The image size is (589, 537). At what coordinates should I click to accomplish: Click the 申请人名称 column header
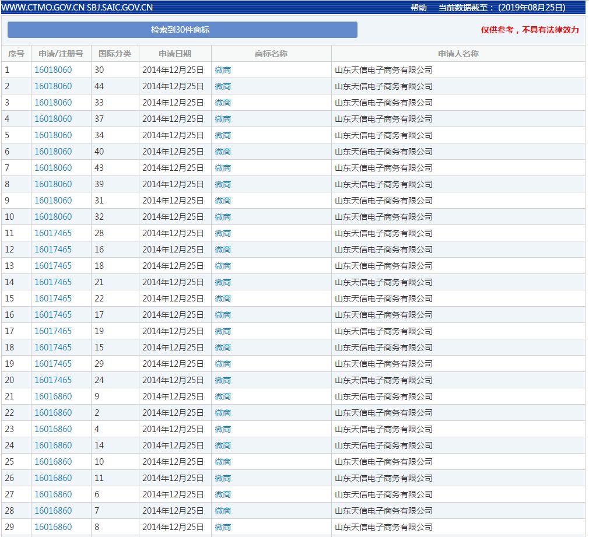[x=458, y=54]
